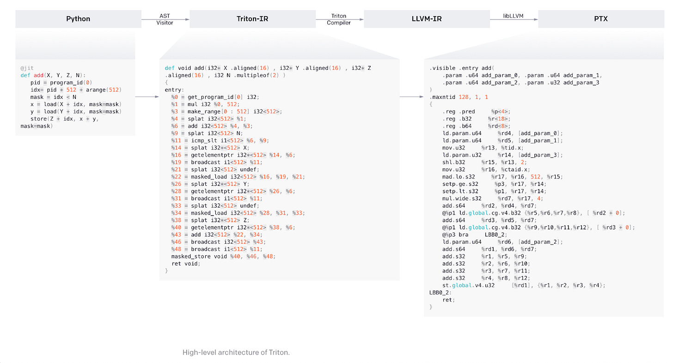673x363 pixels.
Task: Click the 'x = load(X + idx, mask=mask)' line
Action: (x=76, y=104)
